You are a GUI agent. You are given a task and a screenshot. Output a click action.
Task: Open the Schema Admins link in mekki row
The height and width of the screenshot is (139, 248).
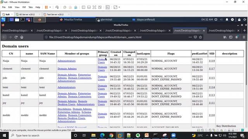(74, 114)
